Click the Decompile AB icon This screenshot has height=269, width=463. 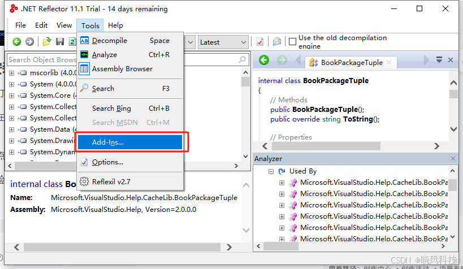click(84, 41)
